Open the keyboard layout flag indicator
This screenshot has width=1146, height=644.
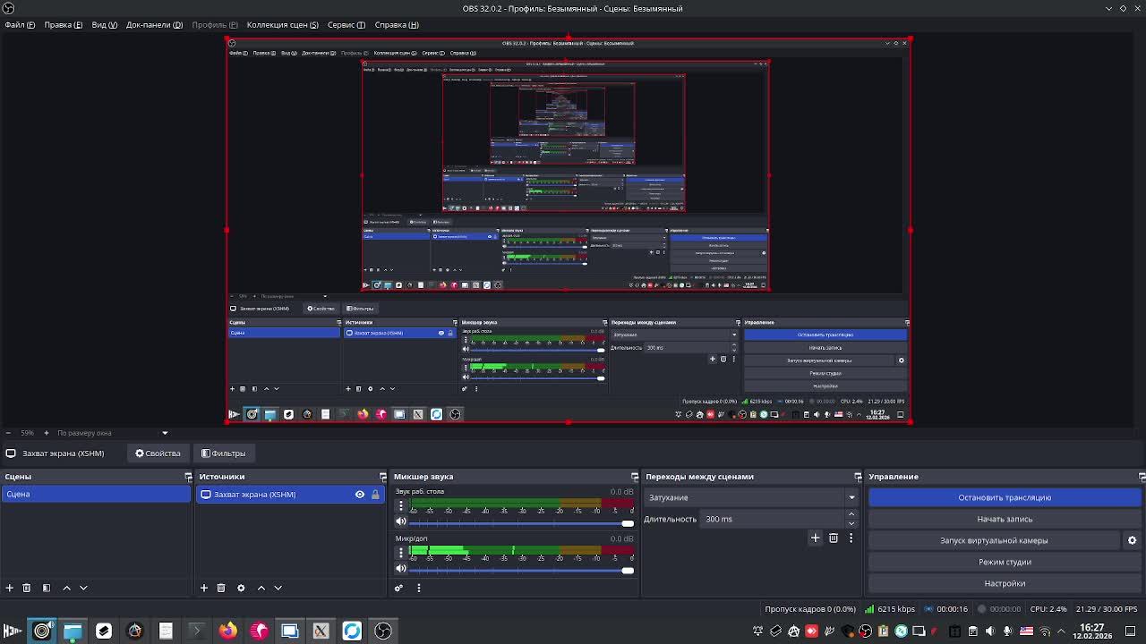point(1025,631)
